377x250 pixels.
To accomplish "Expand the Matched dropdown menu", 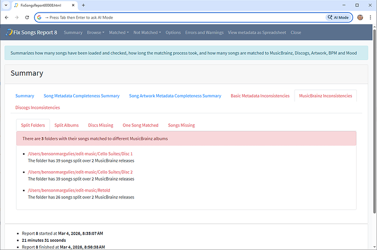I will [x=119, y=32].
